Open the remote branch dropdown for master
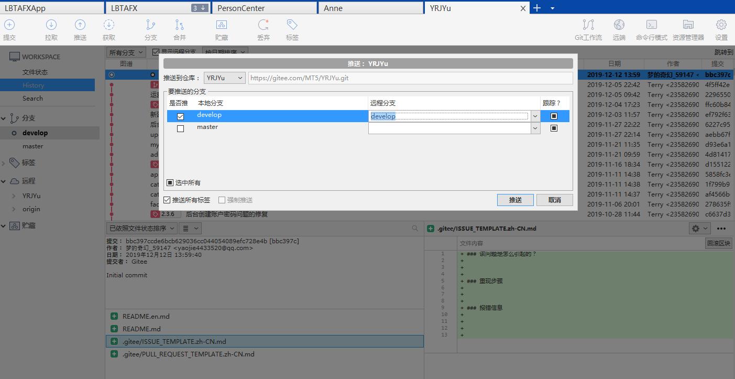The image size is (735, 379). coord(535,128)
